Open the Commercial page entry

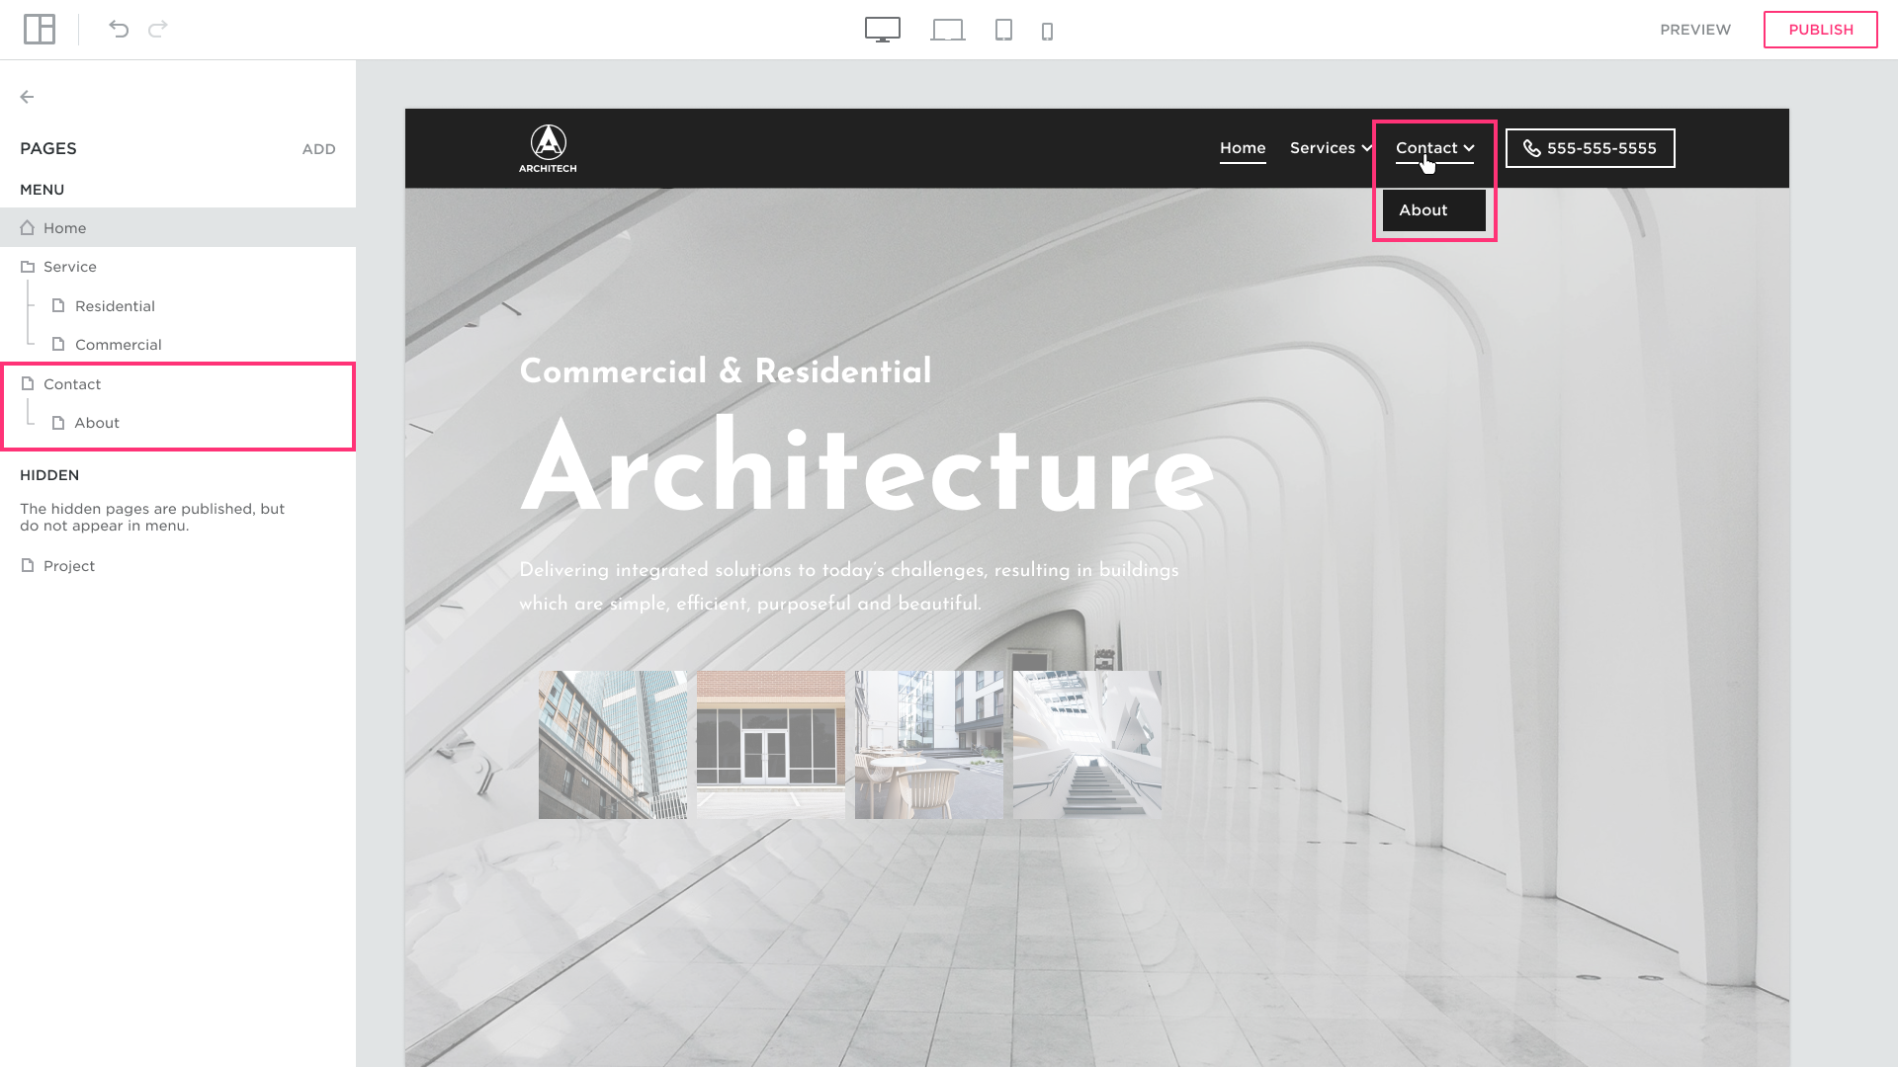pyautogui.click(x=178, y=344)
